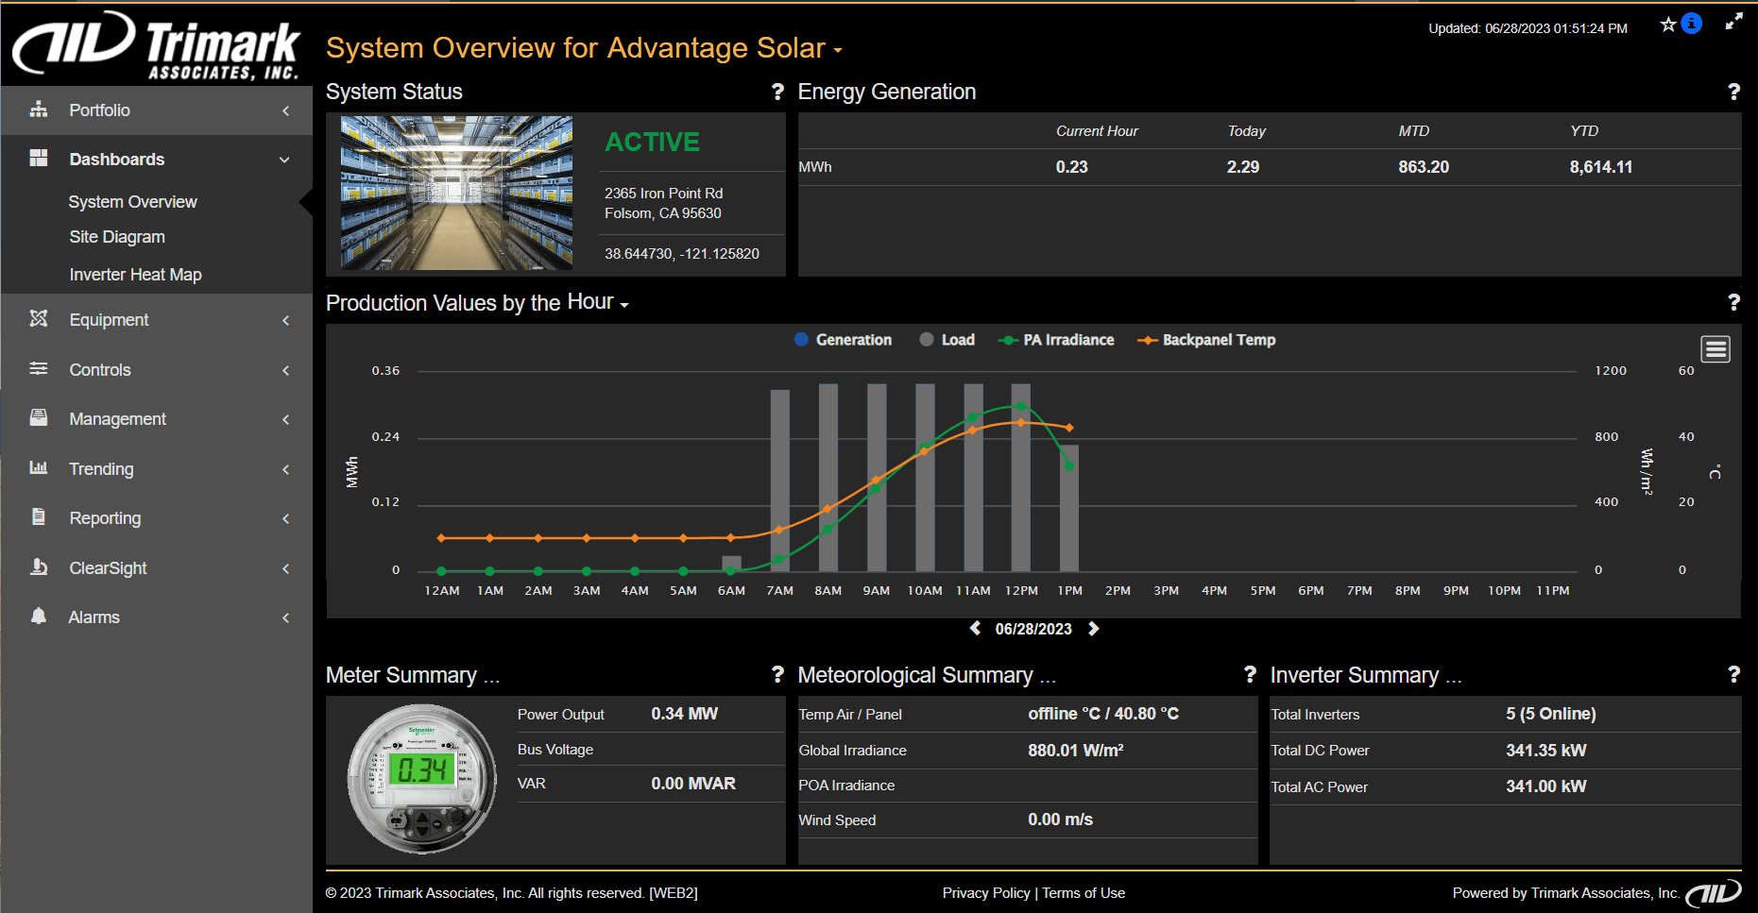Click the ClearSight sidebar icon
1758x913 pixels.
[x=39, y=567]
